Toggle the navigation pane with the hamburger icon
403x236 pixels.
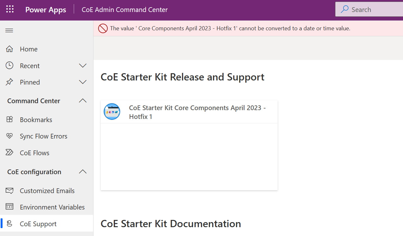9,30
